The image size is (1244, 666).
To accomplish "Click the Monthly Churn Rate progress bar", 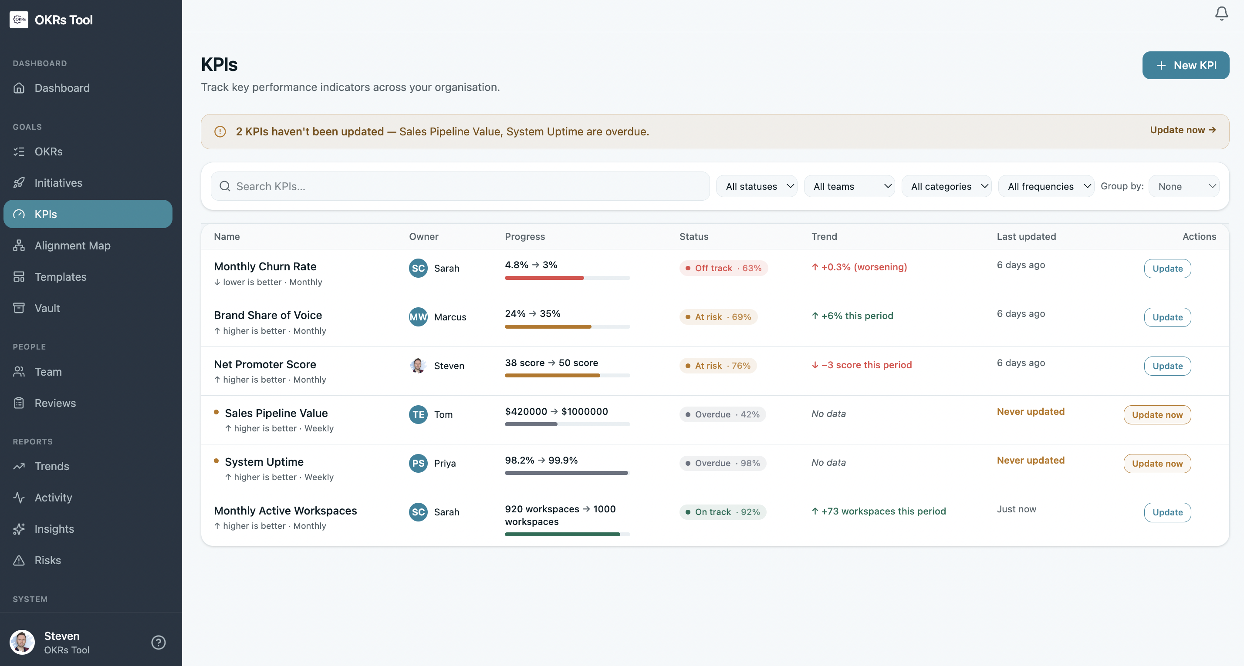I will 566,278.
